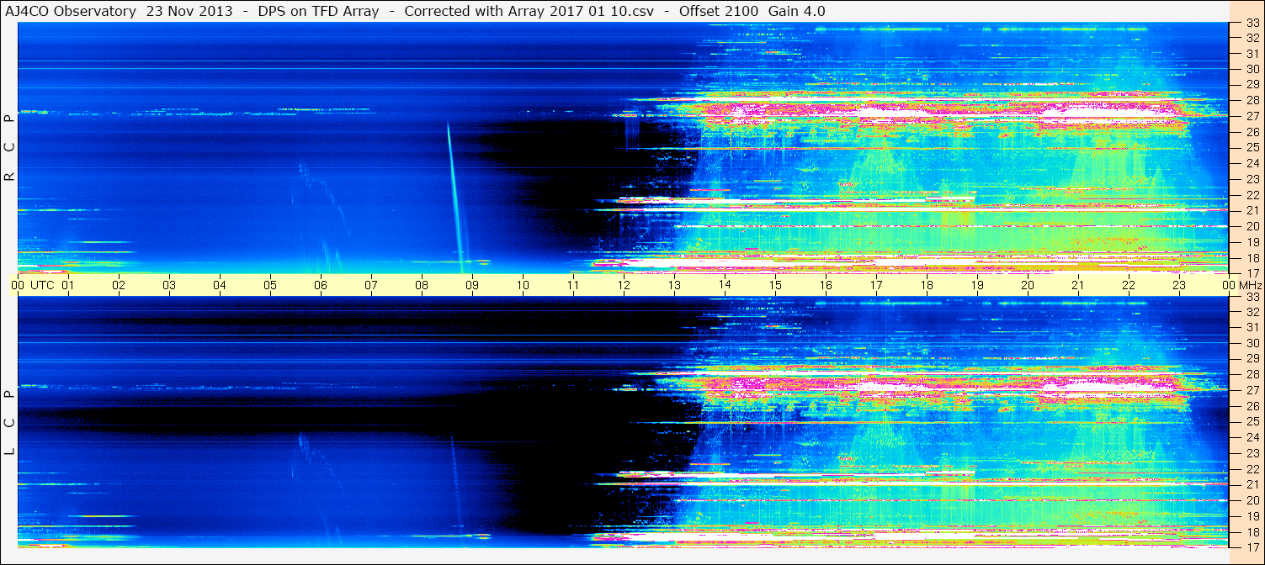Select the 09 hour mark on time axis
This screenshot has width=1265, height=565.
click(x=472, y=285)
